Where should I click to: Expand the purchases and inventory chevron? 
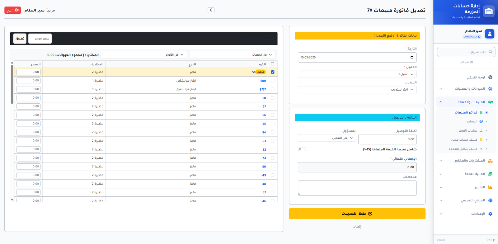(441, 161)
